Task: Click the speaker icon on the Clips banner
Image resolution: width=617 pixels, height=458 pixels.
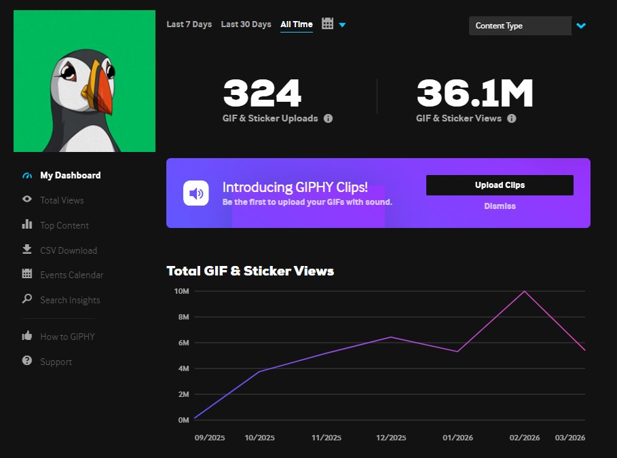Action: [196, 192]
